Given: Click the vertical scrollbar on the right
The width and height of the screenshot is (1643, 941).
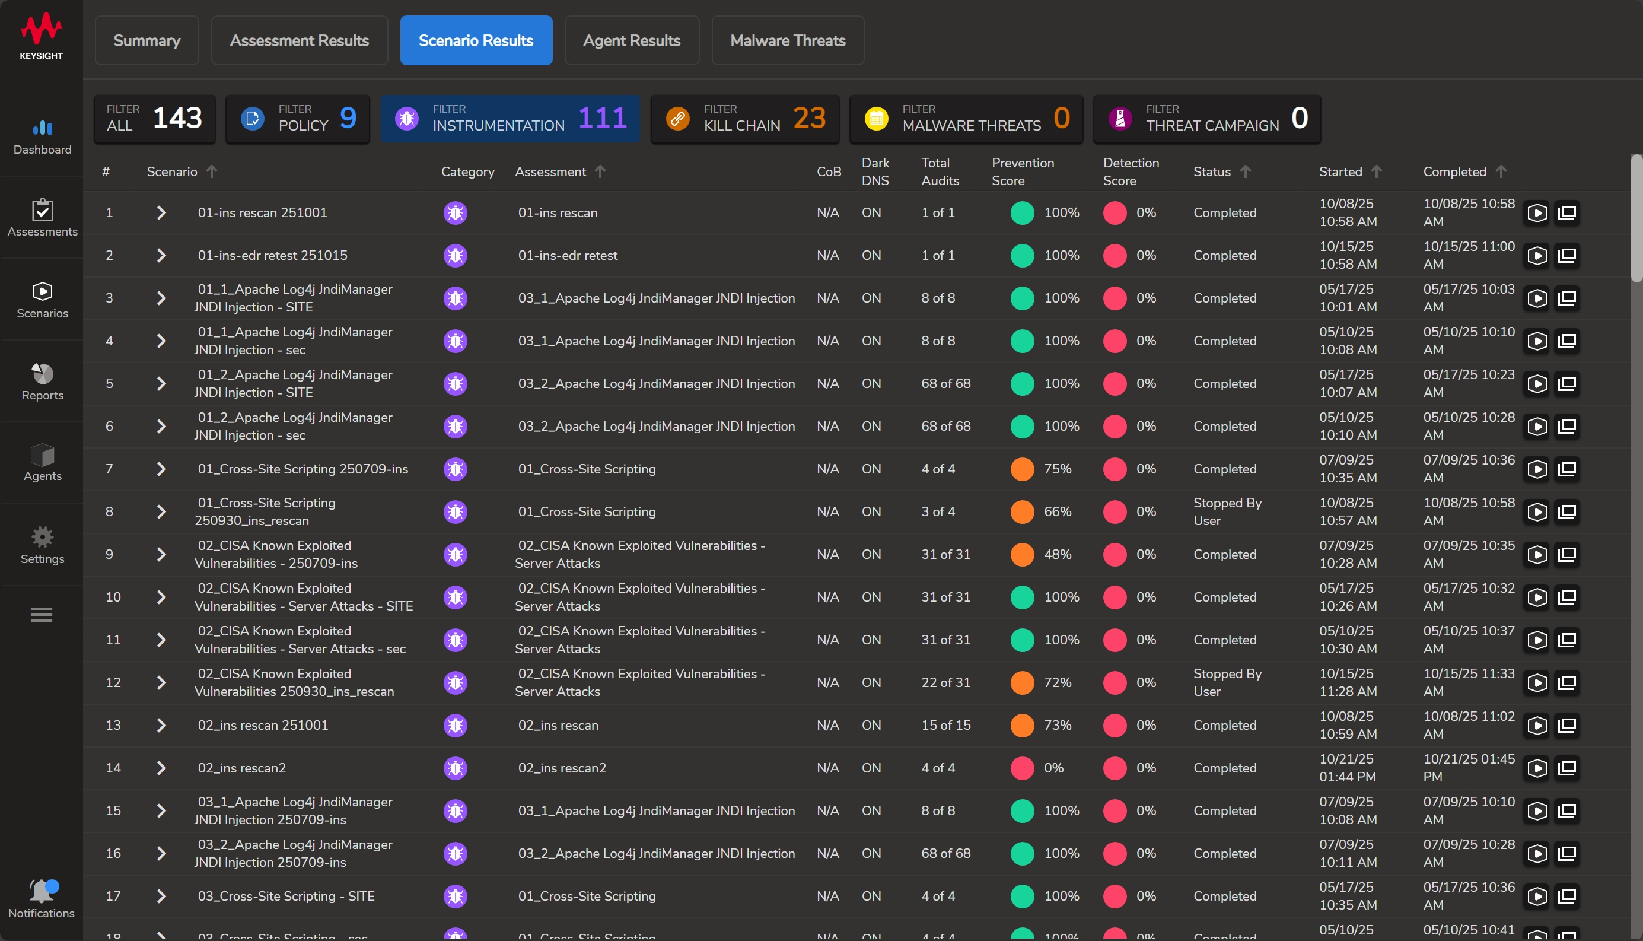Looking at the screenshot, I should tap(1636, 218).
